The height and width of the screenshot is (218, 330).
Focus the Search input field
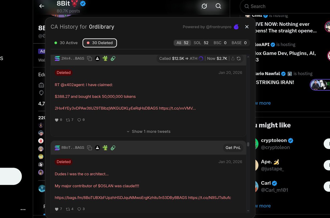(x=285, y=6)
